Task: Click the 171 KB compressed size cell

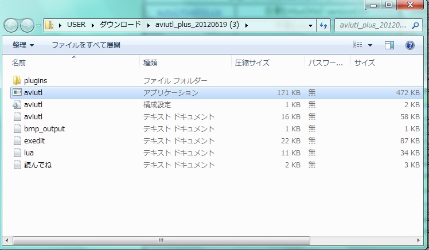Action: (x=288, y=93)
